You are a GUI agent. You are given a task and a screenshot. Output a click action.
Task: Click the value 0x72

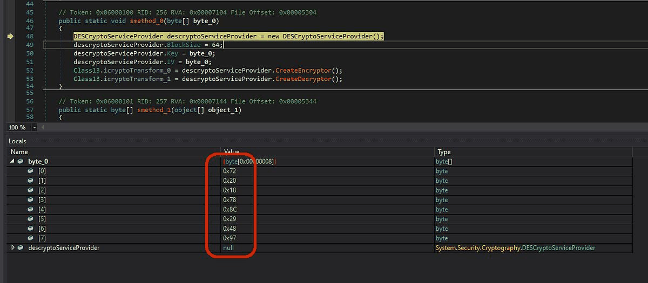(x=230, y=171)
